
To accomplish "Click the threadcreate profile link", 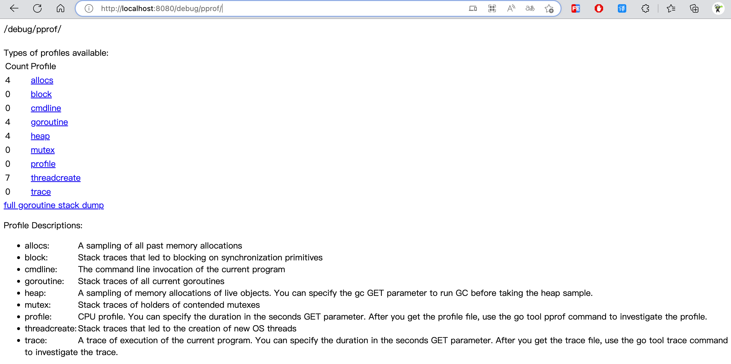I will tap(56, 178).
